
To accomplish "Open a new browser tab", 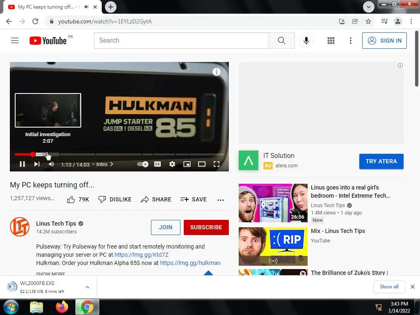I will tap(111, 7).
